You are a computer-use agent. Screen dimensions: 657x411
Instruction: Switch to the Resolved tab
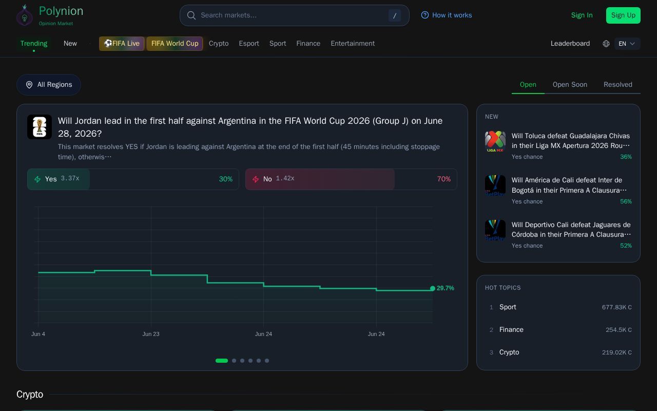[618, 85]
